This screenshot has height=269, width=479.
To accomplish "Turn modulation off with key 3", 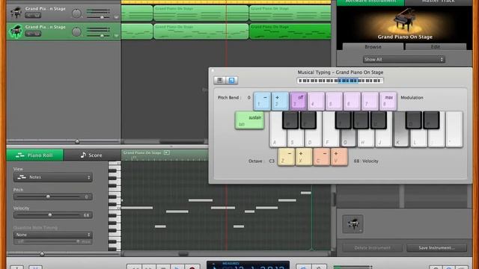I will (298, 101).
